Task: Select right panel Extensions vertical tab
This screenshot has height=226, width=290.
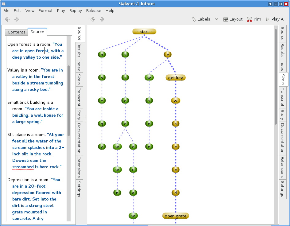Action: pos(282,167)
